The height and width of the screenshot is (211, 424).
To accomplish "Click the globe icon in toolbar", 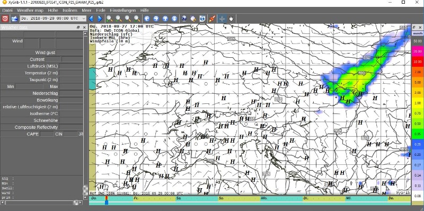I will pos(184,19).
